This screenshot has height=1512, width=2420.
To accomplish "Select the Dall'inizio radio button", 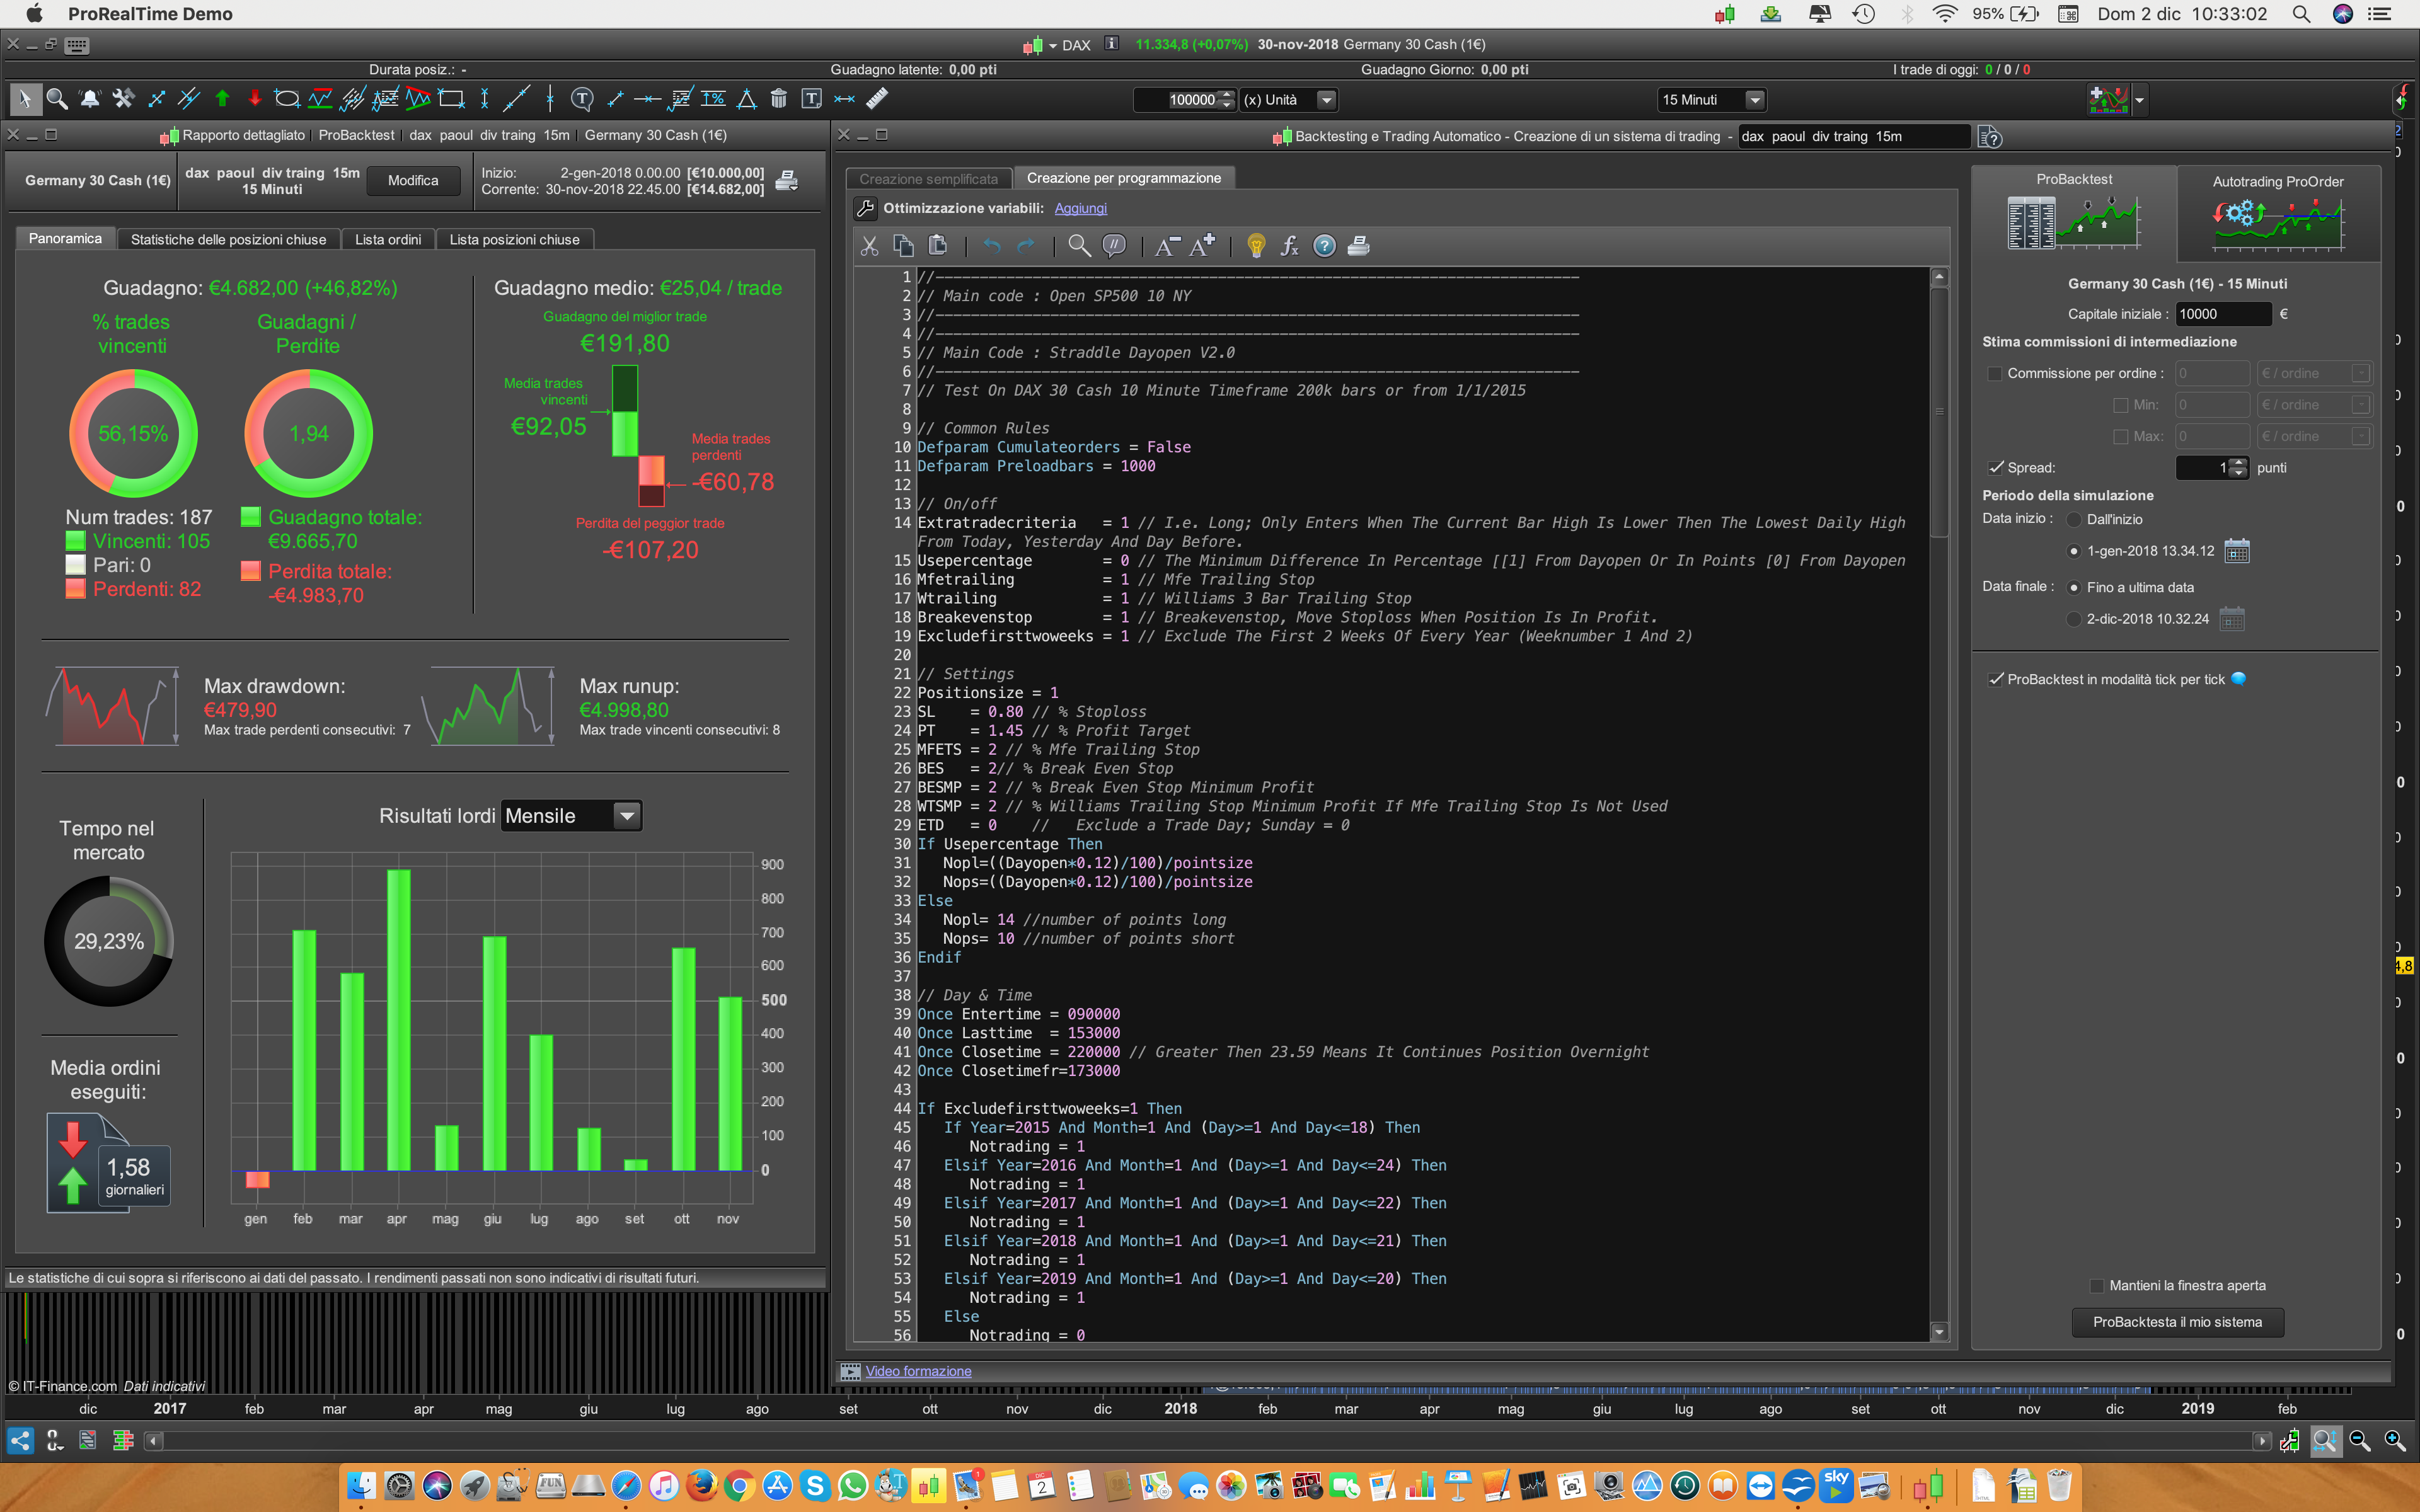I will [2074, 520].
